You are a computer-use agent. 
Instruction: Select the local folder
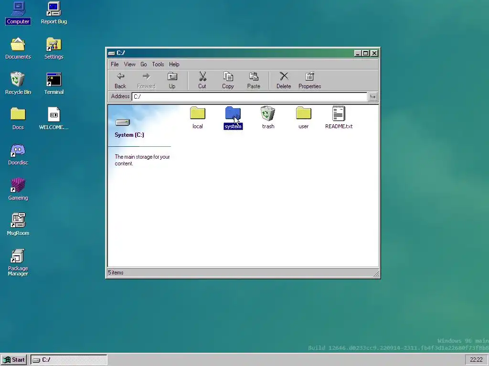198,118
